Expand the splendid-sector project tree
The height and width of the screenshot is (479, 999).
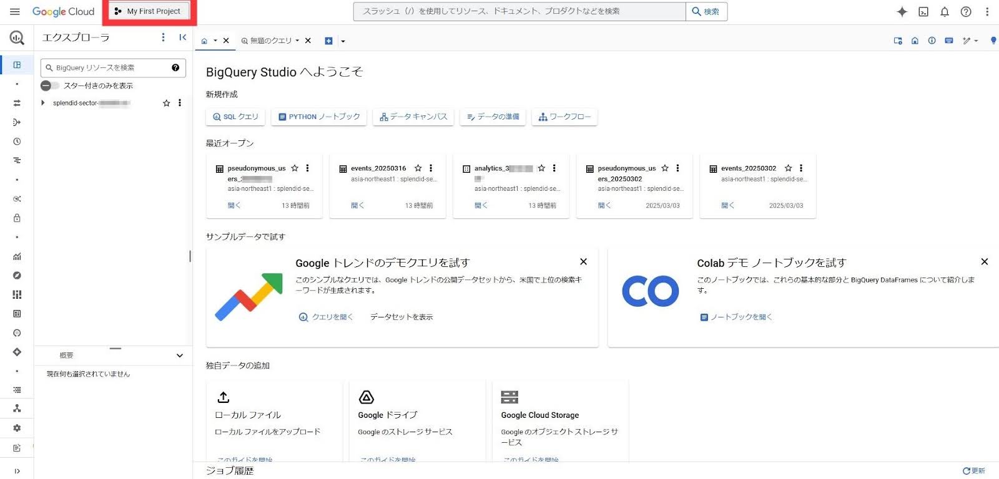tap(42, 103)
